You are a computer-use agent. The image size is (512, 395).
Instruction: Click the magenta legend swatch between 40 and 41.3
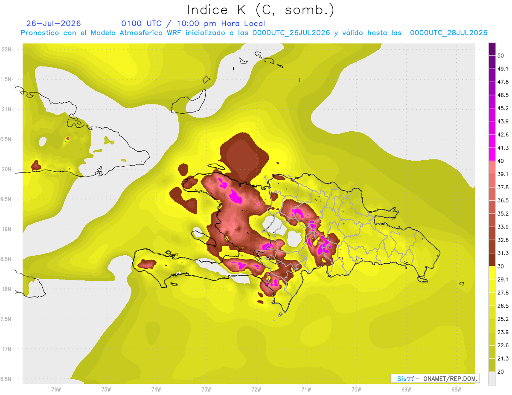coord(492,154)
